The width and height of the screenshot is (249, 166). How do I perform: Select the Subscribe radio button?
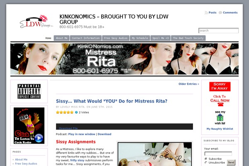[206, 159]
